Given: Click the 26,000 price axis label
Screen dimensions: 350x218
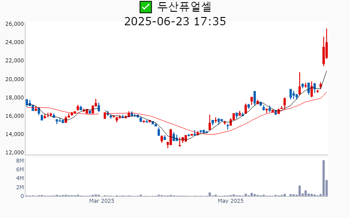Looking at the screenshot, I should 14,24.
